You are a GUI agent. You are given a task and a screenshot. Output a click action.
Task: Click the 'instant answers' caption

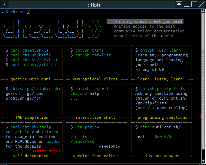(x=163, y=156)
